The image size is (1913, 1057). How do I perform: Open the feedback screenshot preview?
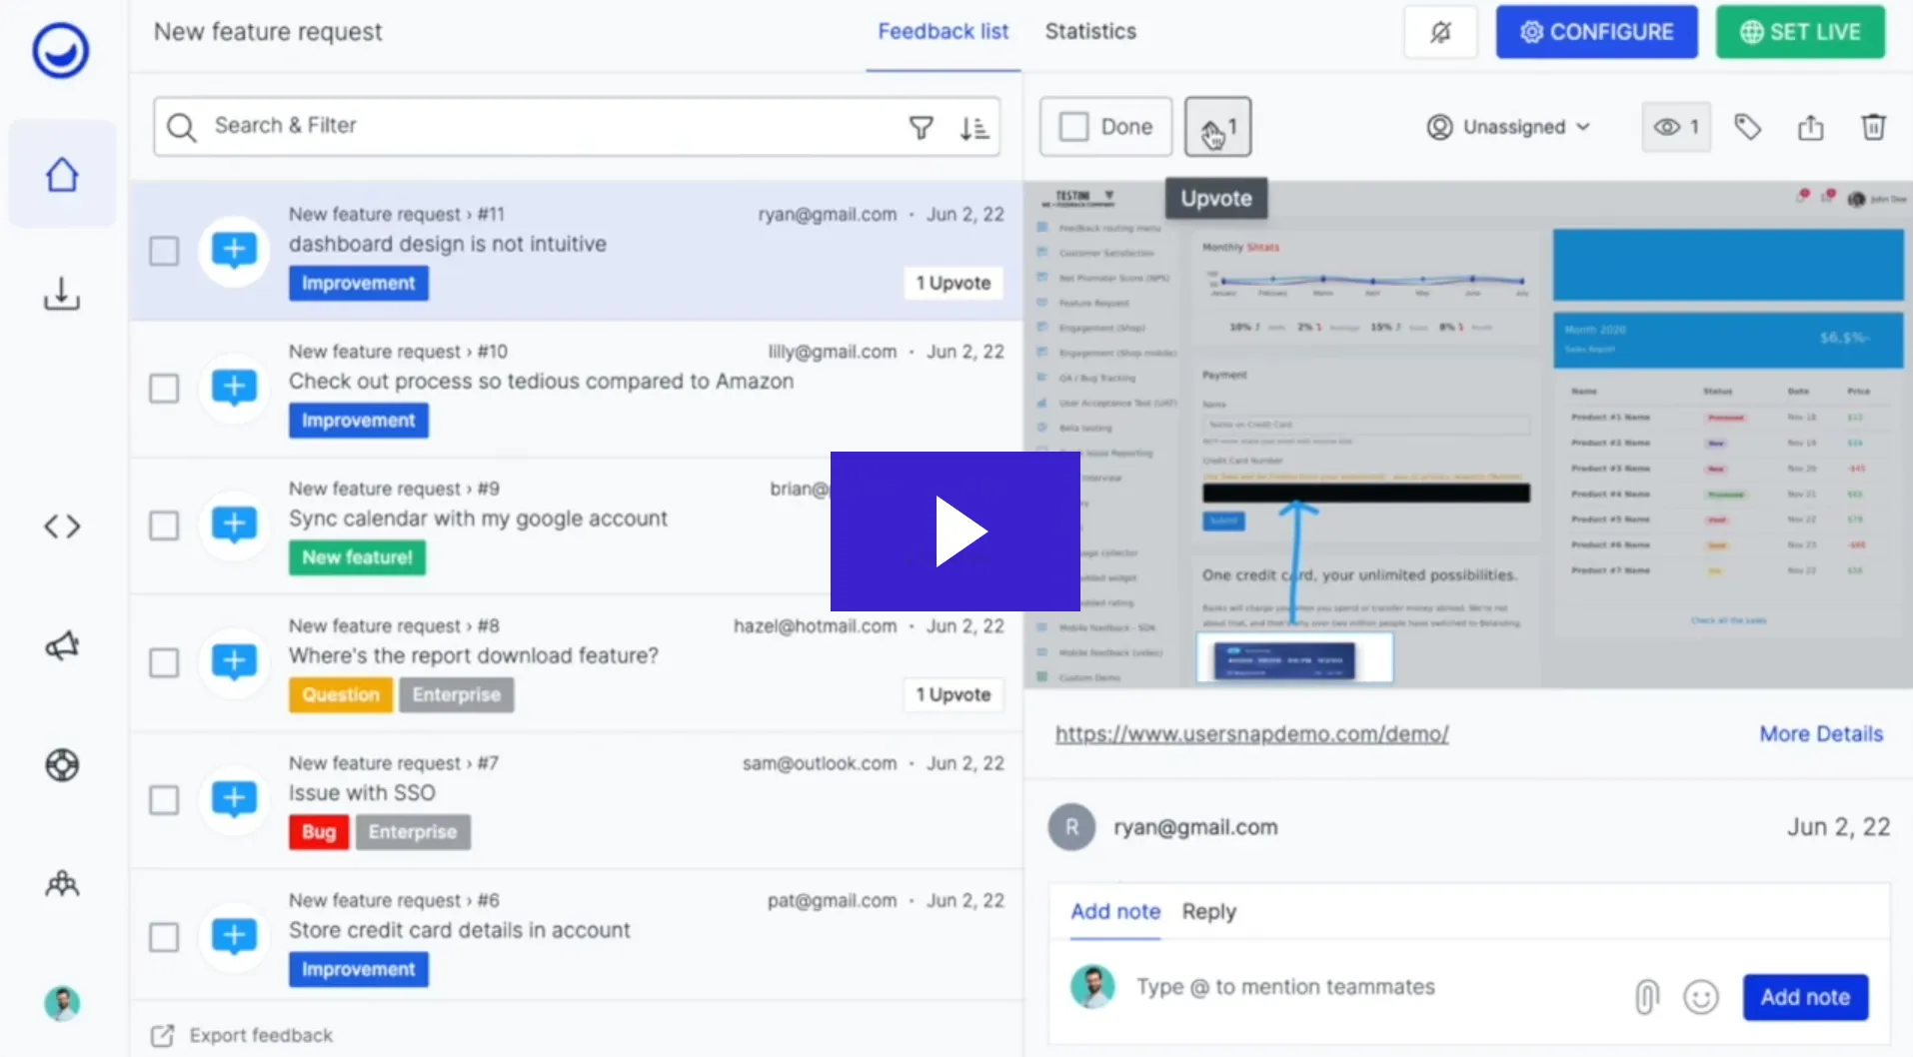pyautogui.click(x=1468, y=435)
